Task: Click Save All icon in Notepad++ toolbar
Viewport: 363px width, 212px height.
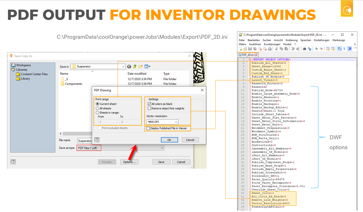Action: pyautogui.click(x=255, y=49)
